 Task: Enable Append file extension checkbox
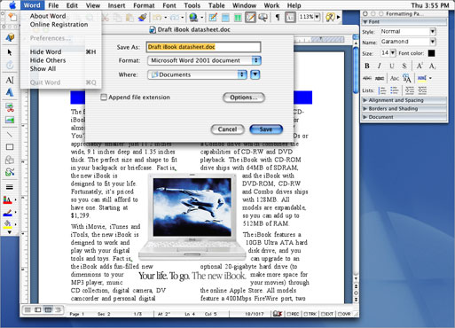pos(104,98)
